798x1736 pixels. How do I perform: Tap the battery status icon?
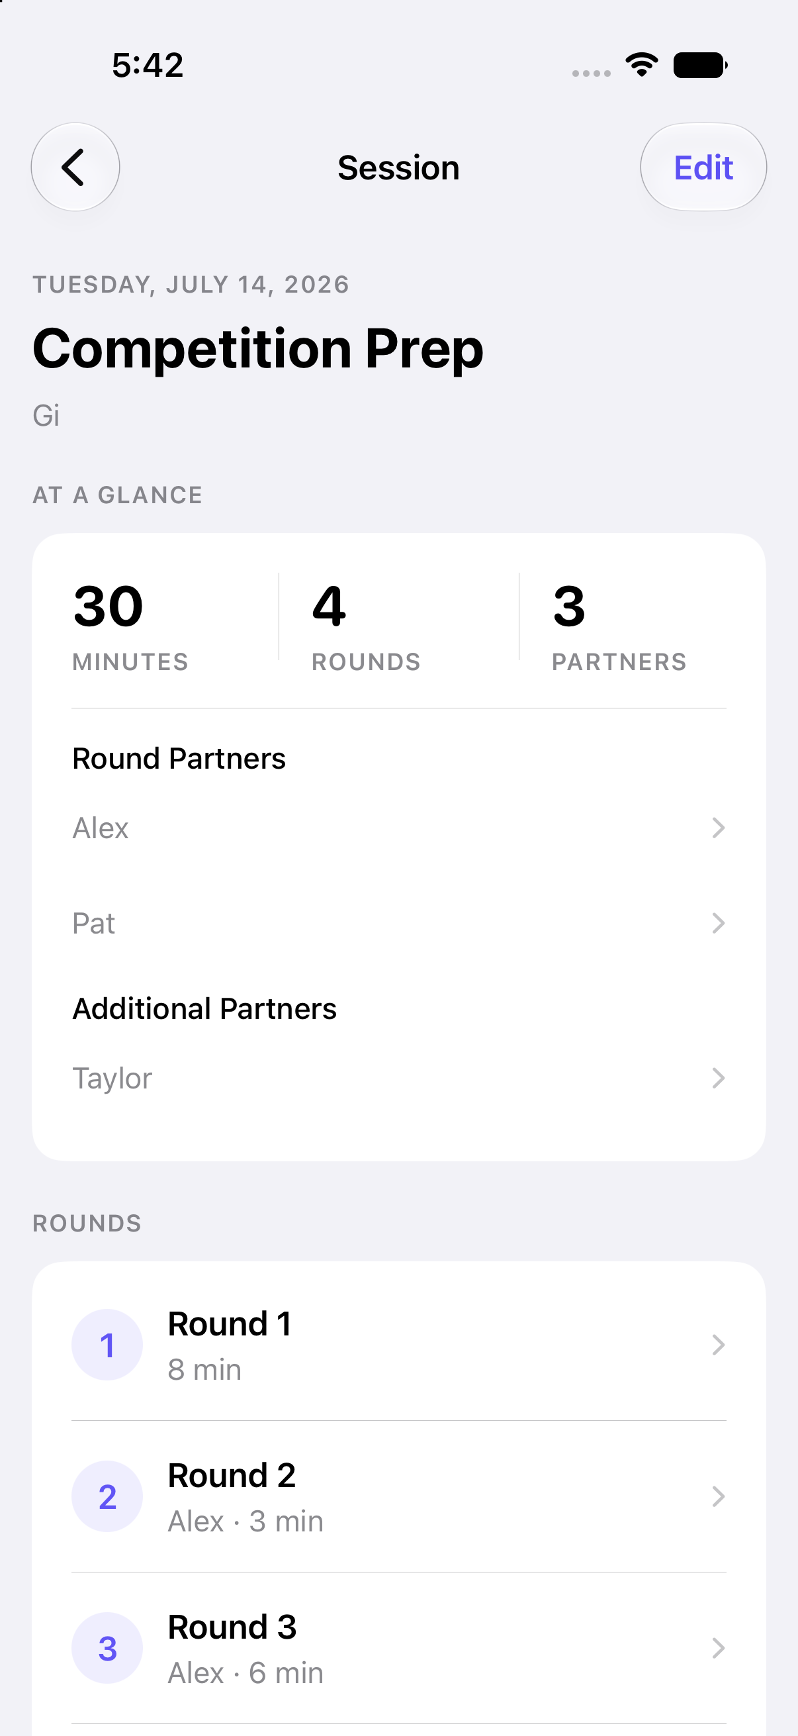pos(700,66)
